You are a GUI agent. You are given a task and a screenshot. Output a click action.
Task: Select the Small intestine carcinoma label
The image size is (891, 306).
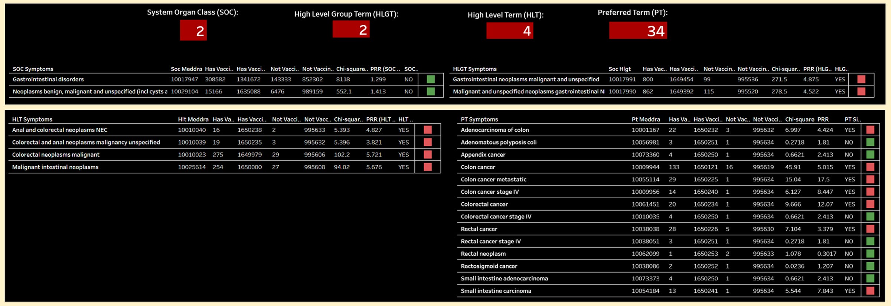coord(496,291)
